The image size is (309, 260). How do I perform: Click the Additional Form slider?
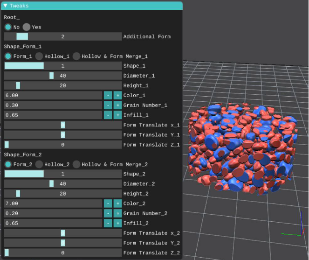click(62, 36)
